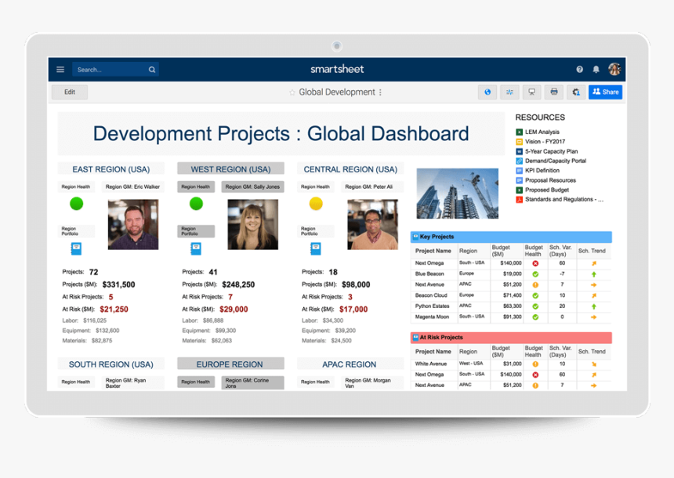The height and width of the screenshot is (478, 674).
Task: Focus the Search input field
Action: pos(115,69)
